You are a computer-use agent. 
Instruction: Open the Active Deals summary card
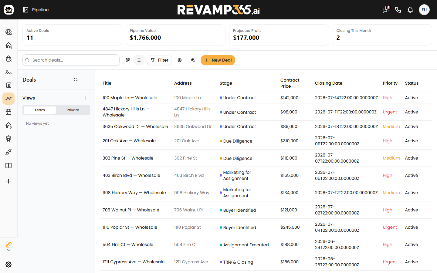(x=72, y=35)
